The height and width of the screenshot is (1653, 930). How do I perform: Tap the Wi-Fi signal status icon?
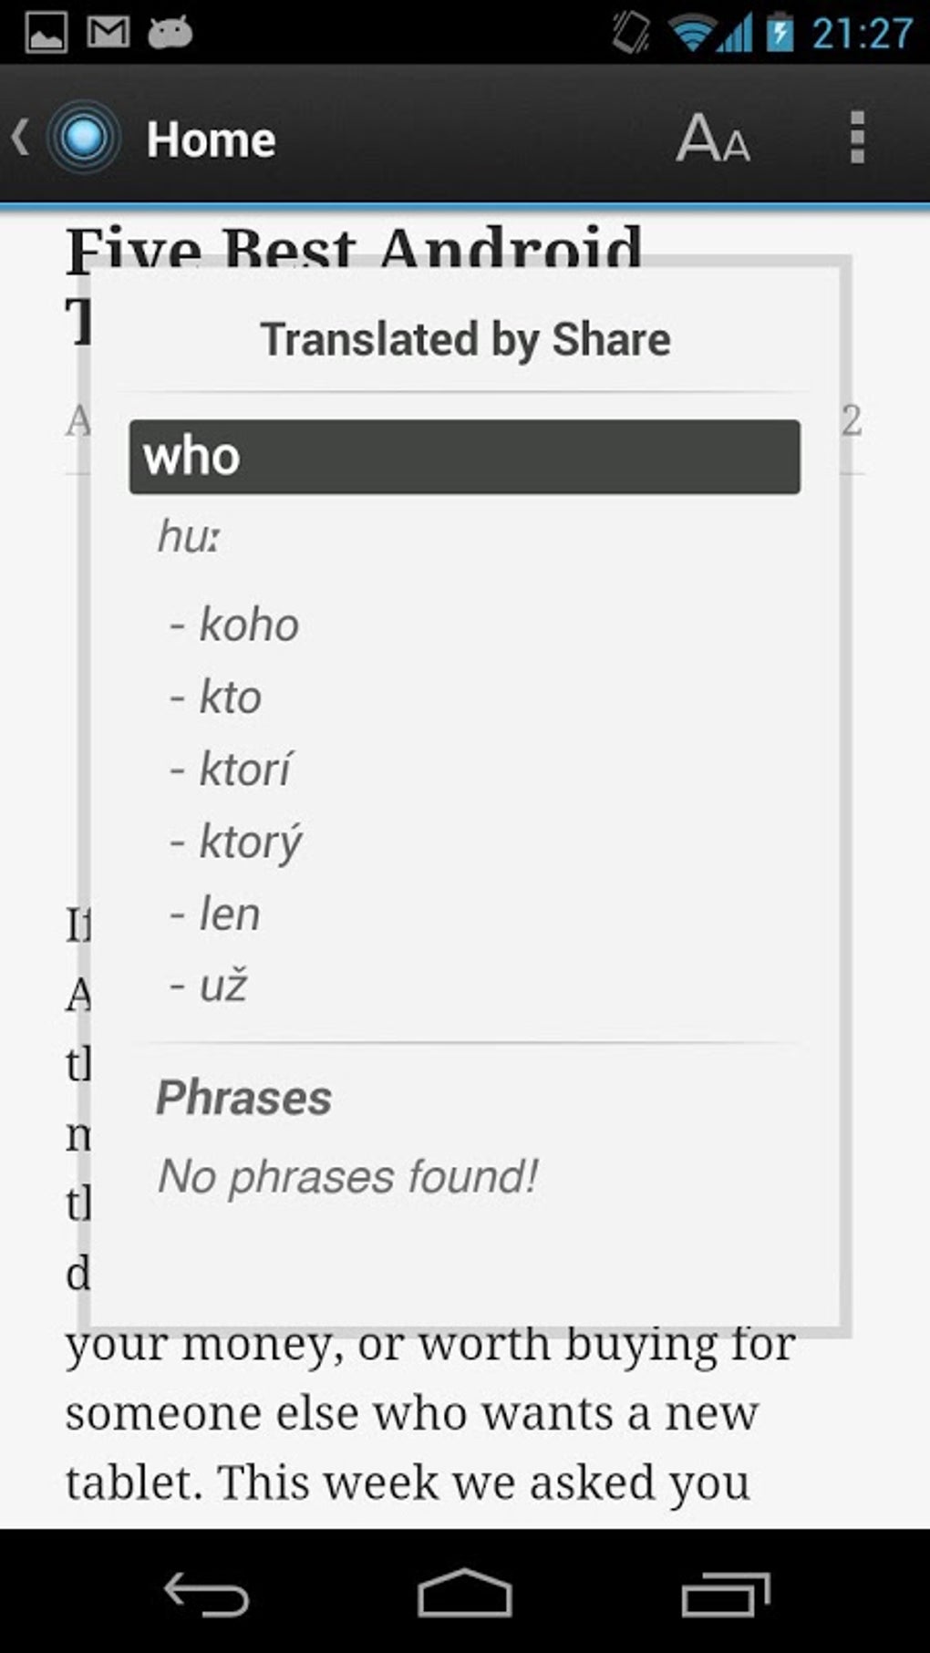pos(692,34)
